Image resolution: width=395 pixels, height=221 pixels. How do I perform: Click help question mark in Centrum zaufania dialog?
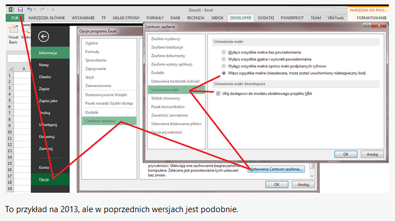tap(367, 25)
